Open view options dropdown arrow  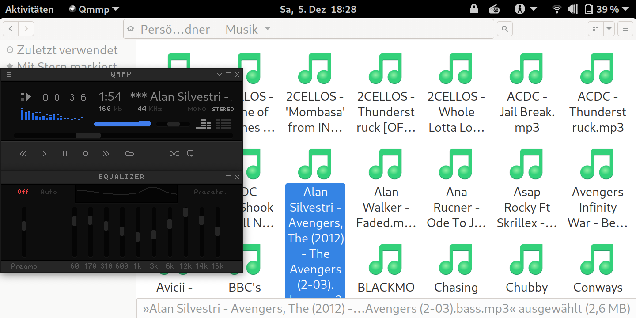tap(609, 29)
